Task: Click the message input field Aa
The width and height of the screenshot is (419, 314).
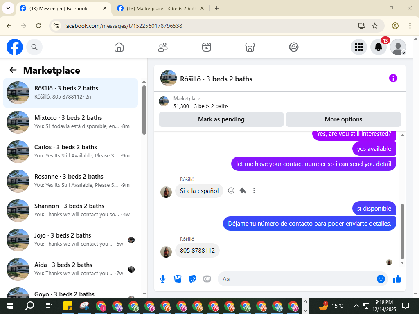Action: (x=297, y=279)
